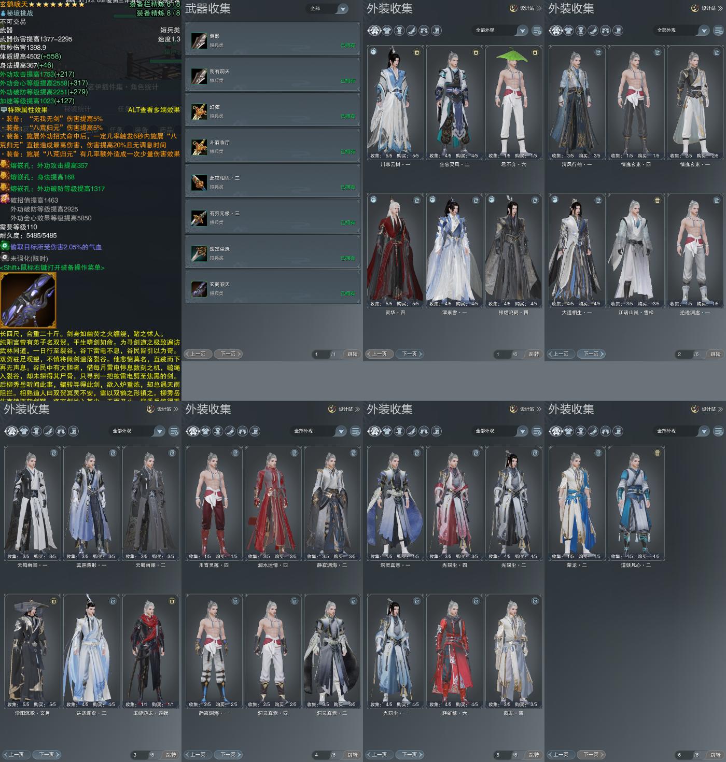Select the 逸定尘岚 weapon row

pyautogui.click(x=273, y=252)
